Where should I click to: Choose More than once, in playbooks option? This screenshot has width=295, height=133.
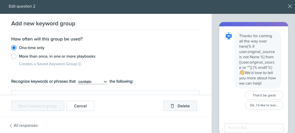(14, 56)
